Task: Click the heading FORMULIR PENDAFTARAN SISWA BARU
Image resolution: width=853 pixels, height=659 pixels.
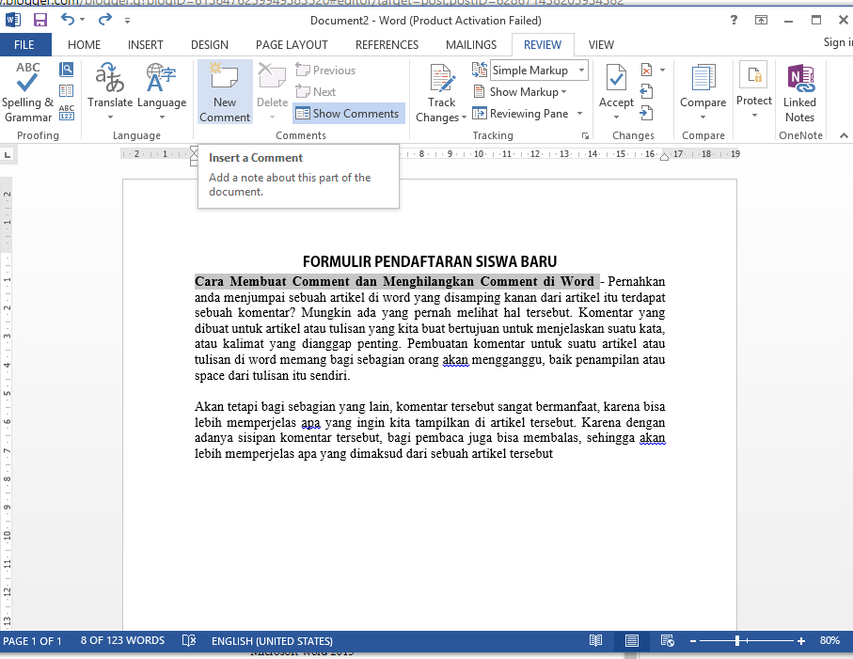Action: coord(430,261)
